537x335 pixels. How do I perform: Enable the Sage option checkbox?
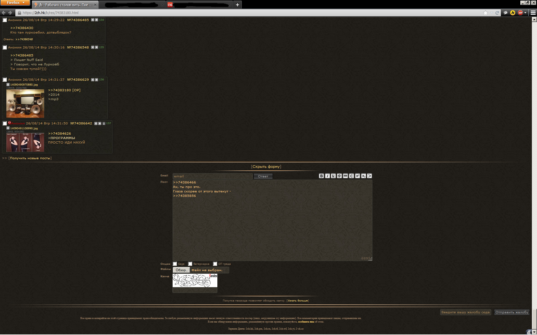pyautogui.click(x=175, y=264)
